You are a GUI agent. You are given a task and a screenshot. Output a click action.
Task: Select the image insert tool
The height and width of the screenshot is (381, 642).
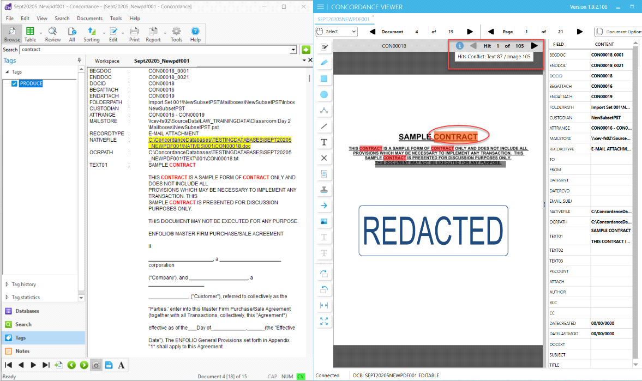pyautogui.click(x=324, y=221)
